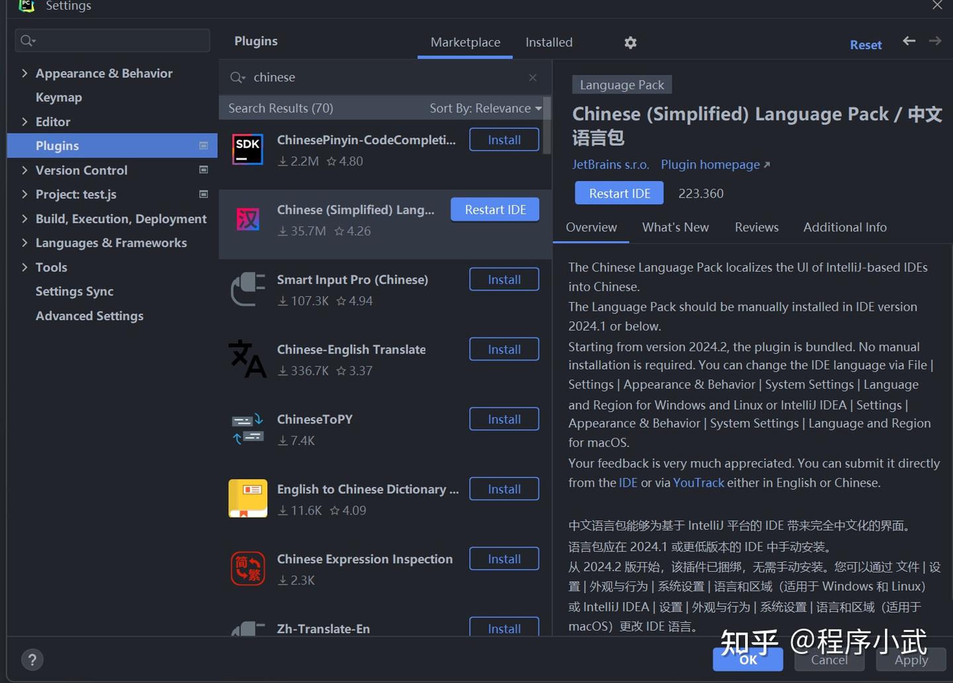Install ChinesePinyin-CodeCompletion plugin

(x=504, y=140)
